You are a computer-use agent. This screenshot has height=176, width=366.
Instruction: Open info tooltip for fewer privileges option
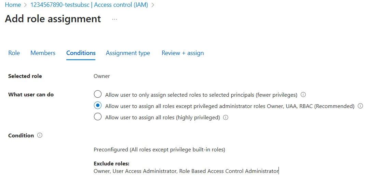(x=303, y=95)
